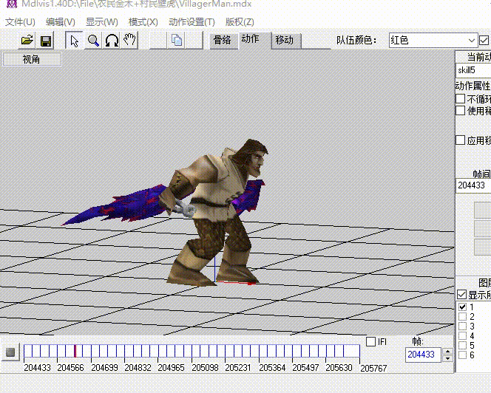Switch to the 骨络 tab
Viewport: 491px width, 393px height.
pyautogui.click(x=222, y=41)
